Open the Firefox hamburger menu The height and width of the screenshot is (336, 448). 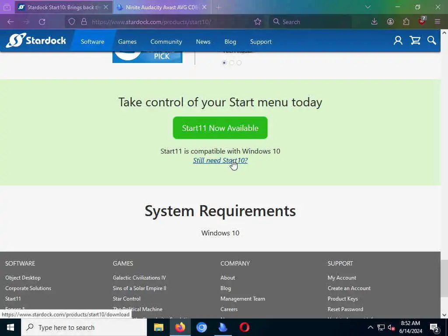437,22
